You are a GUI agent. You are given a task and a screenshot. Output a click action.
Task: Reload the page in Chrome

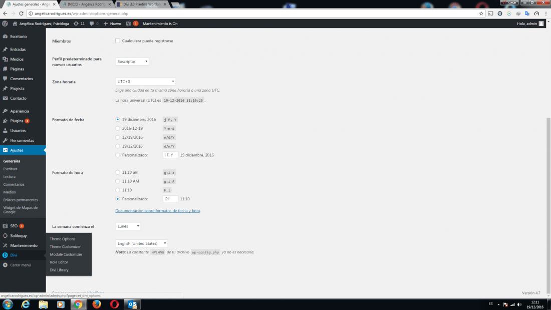click(x=21, y=14)
